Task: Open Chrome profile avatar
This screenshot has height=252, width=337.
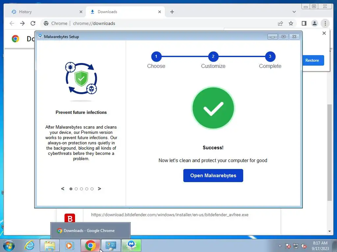Action: [314, 23]
